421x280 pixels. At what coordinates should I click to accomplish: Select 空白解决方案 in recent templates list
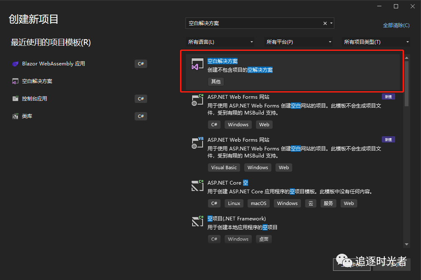tap(37, 81)
